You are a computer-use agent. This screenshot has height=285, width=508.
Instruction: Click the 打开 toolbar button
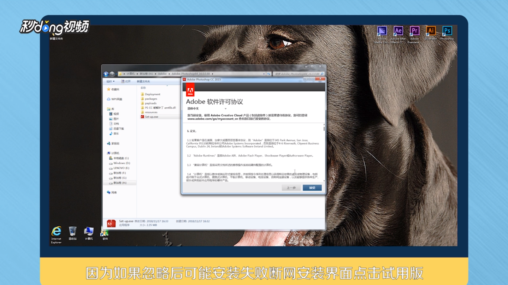pos(126,81)
